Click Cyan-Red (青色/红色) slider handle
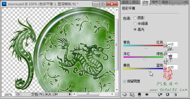This screenshot has height=99, width=190. click(146, 47)
